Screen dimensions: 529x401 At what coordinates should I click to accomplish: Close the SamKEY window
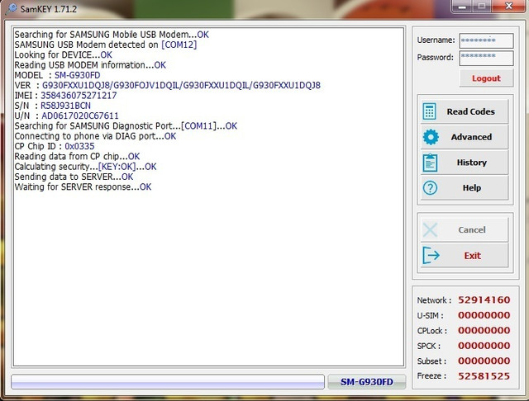pyautogui.click(x=508, y=7)
